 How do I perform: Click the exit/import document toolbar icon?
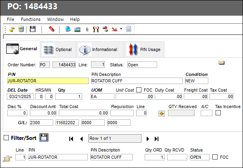[x=21, y=29]
